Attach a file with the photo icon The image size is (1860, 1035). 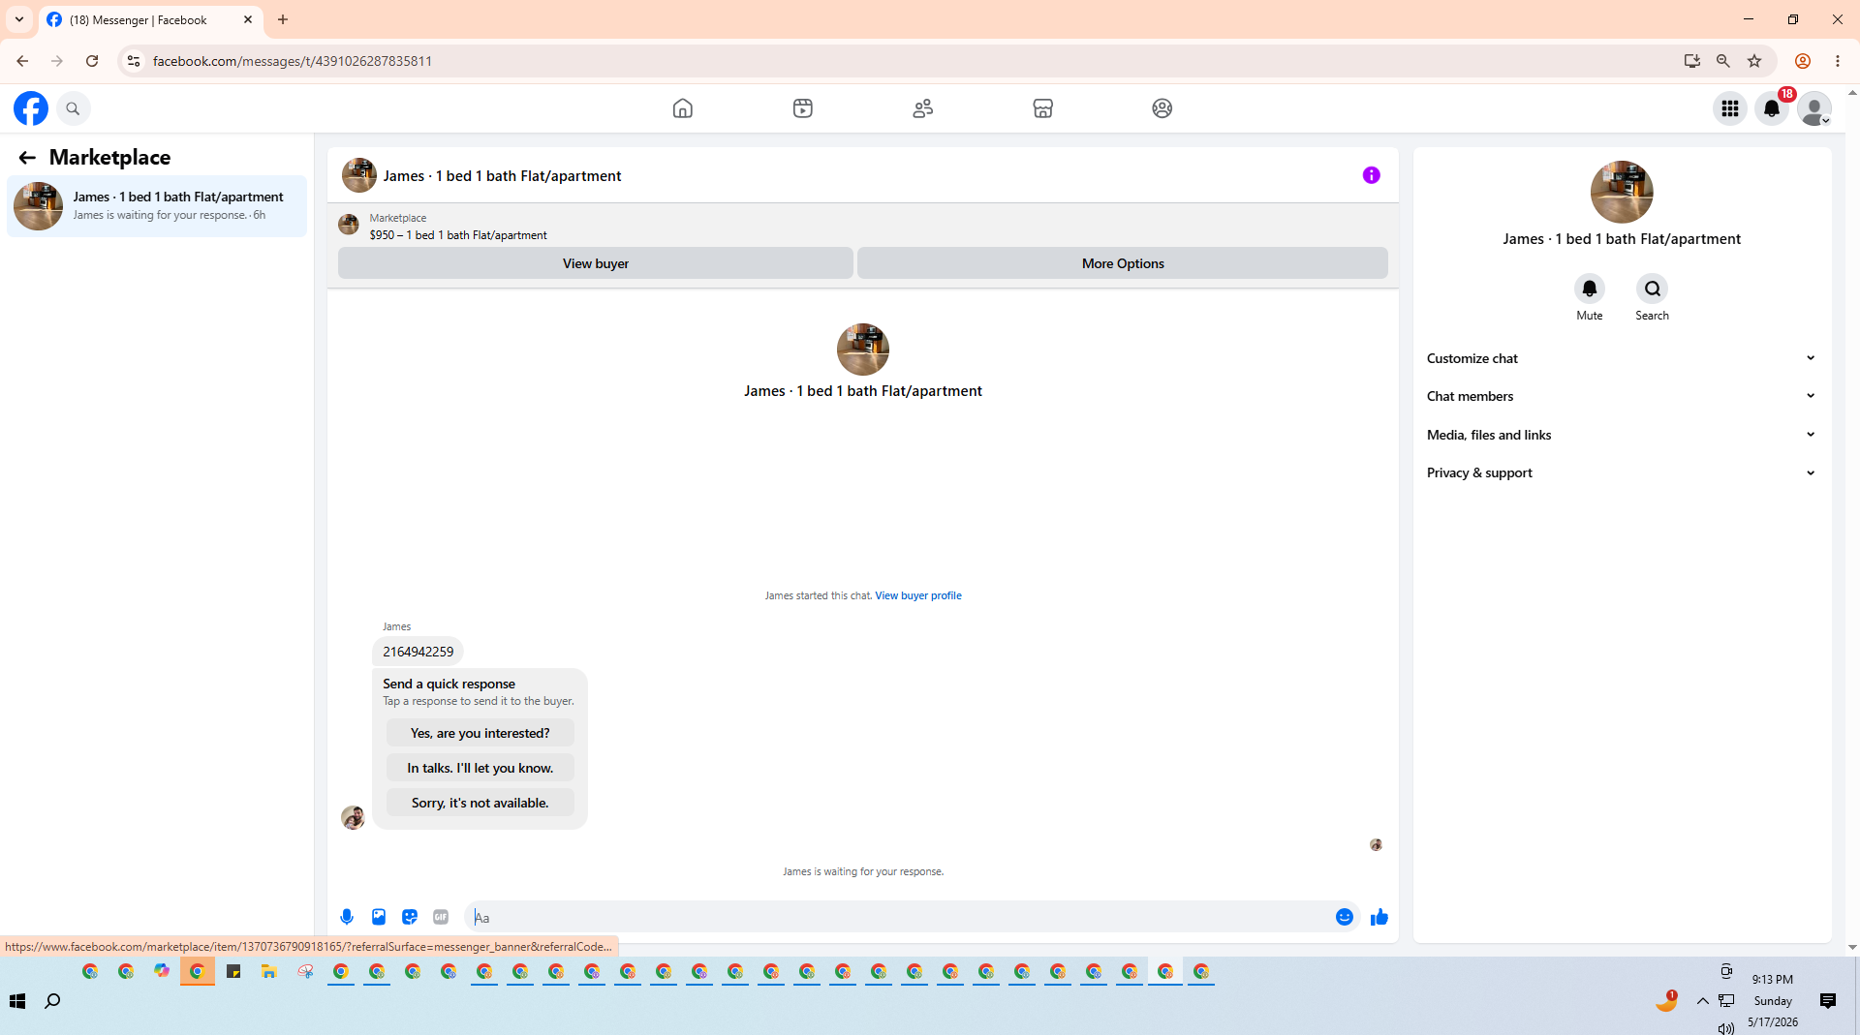[x=379, y=917]
